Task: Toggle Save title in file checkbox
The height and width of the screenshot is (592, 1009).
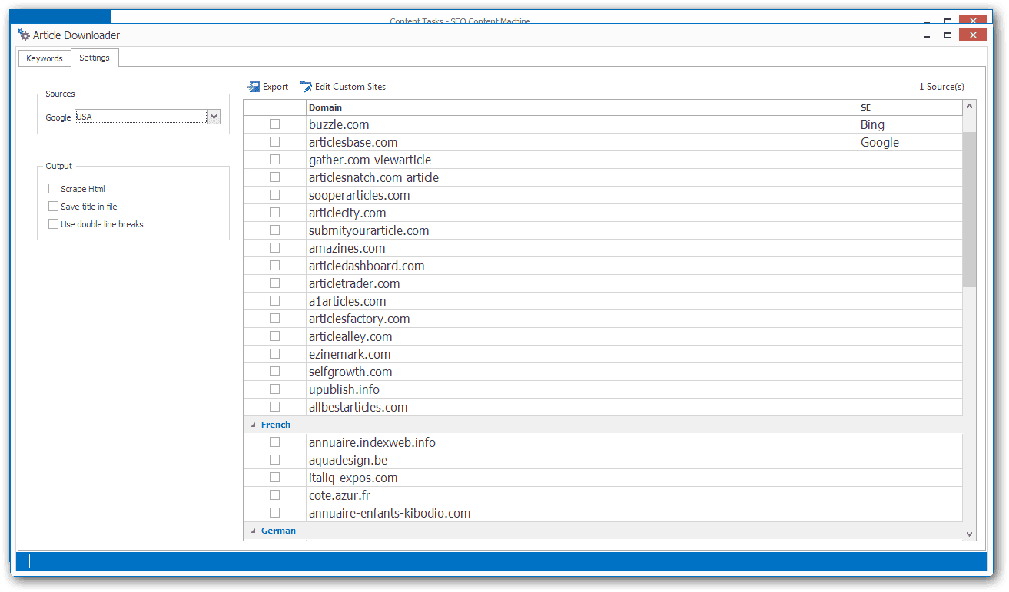Action: coord(53,207)
